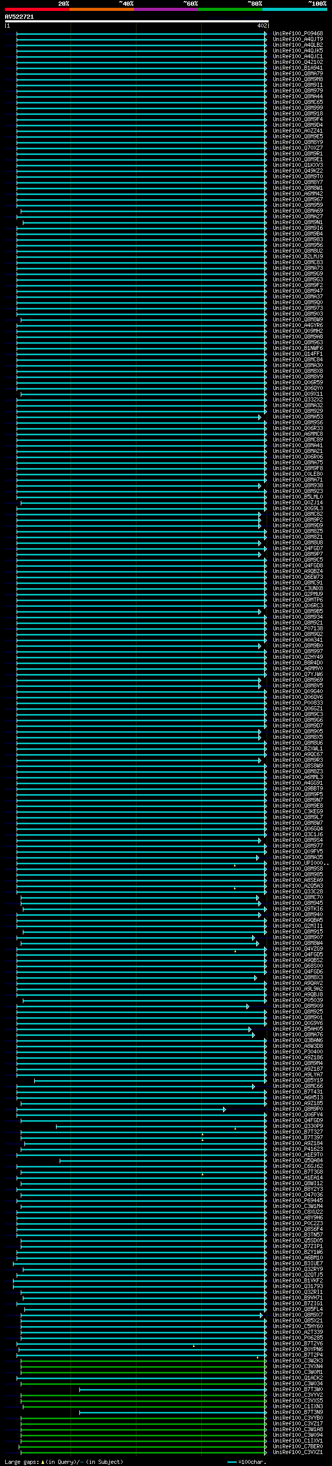Select the UniRef100_Q8MC65 label
This screenshot has height=1466, width=332.
coord(298,102)
